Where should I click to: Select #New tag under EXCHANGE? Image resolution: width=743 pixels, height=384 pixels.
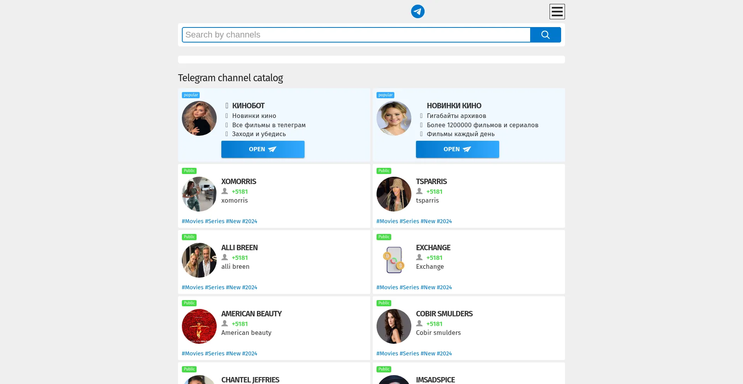point(428,287)
